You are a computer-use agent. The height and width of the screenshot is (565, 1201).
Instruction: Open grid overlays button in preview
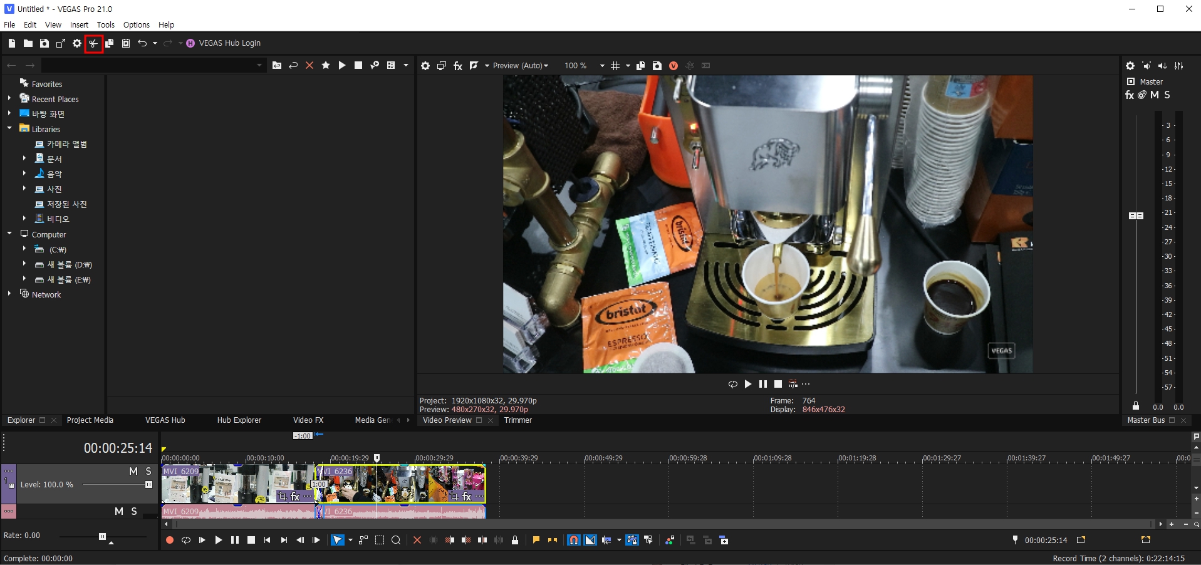coord(615,66)
